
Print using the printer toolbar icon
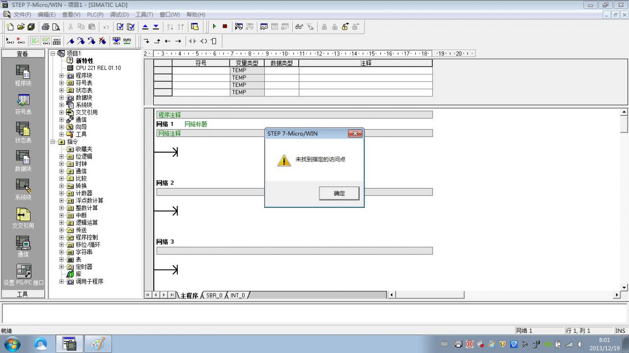click(45, 27)
